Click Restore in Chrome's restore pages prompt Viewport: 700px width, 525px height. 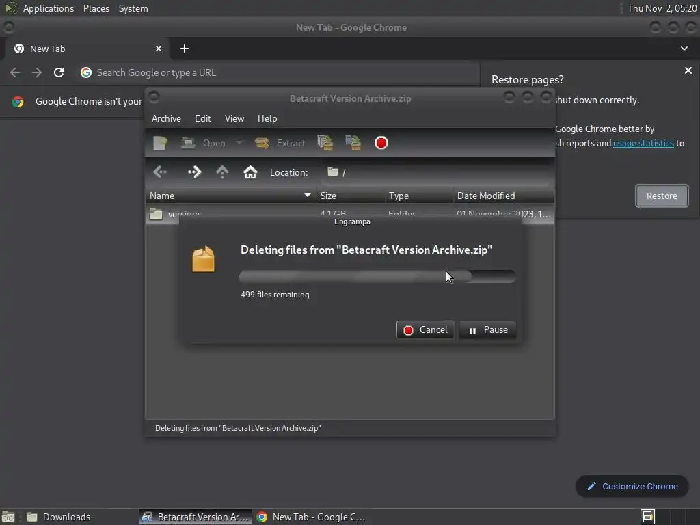point(662,196)
